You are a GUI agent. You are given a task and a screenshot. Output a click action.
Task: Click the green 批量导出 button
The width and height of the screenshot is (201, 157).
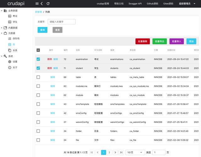[160, 41]
